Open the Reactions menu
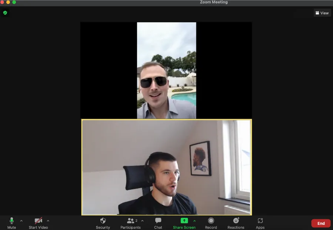Viewport: 333px width, 230px height. pos(236,223)
